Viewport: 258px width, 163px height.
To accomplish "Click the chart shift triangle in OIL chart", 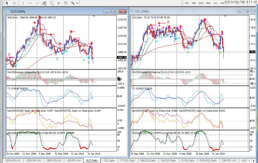I will tap(225, 16).
